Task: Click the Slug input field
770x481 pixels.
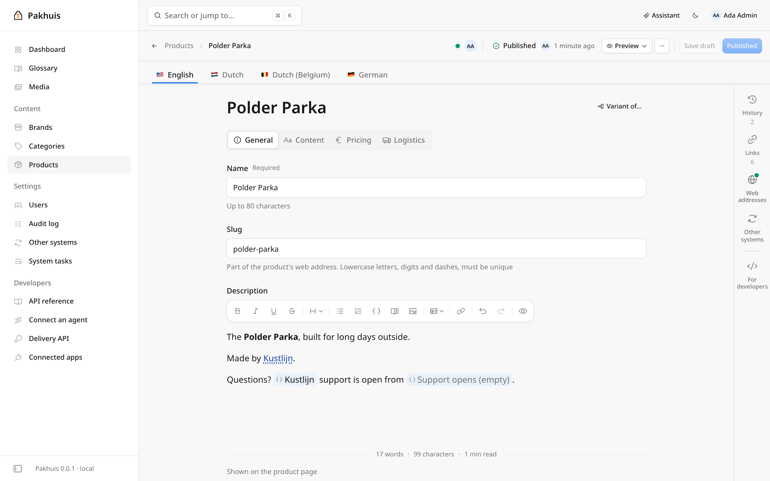Action: pos(436,249)
